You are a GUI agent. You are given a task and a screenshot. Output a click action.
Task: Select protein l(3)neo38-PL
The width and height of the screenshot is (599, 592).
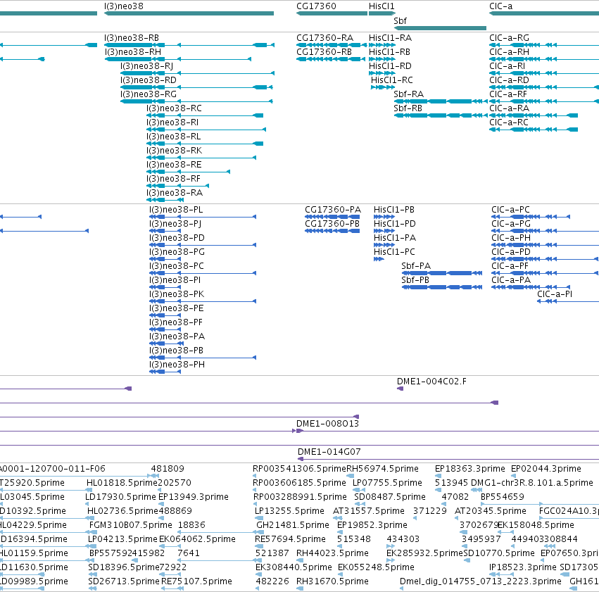tap(203, 217)
